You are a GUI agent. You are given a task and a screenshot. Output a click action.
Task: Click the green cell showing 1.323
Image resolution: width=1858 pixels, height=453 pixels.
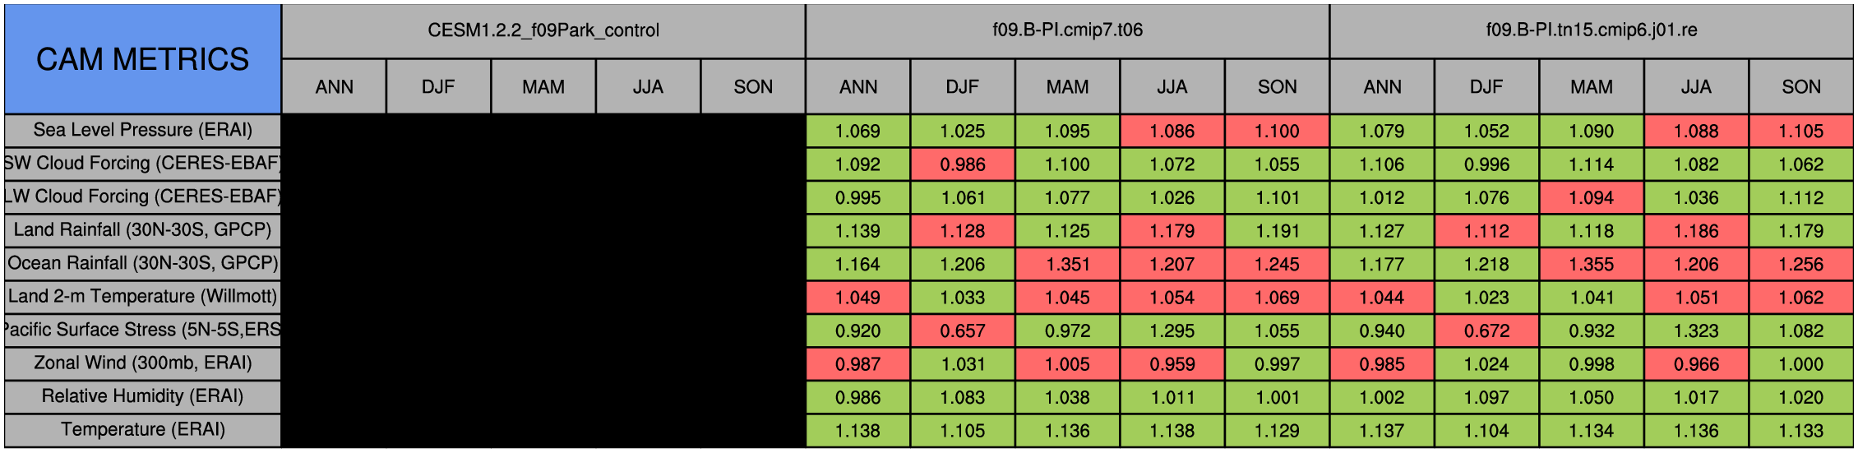pos(1696,331)
